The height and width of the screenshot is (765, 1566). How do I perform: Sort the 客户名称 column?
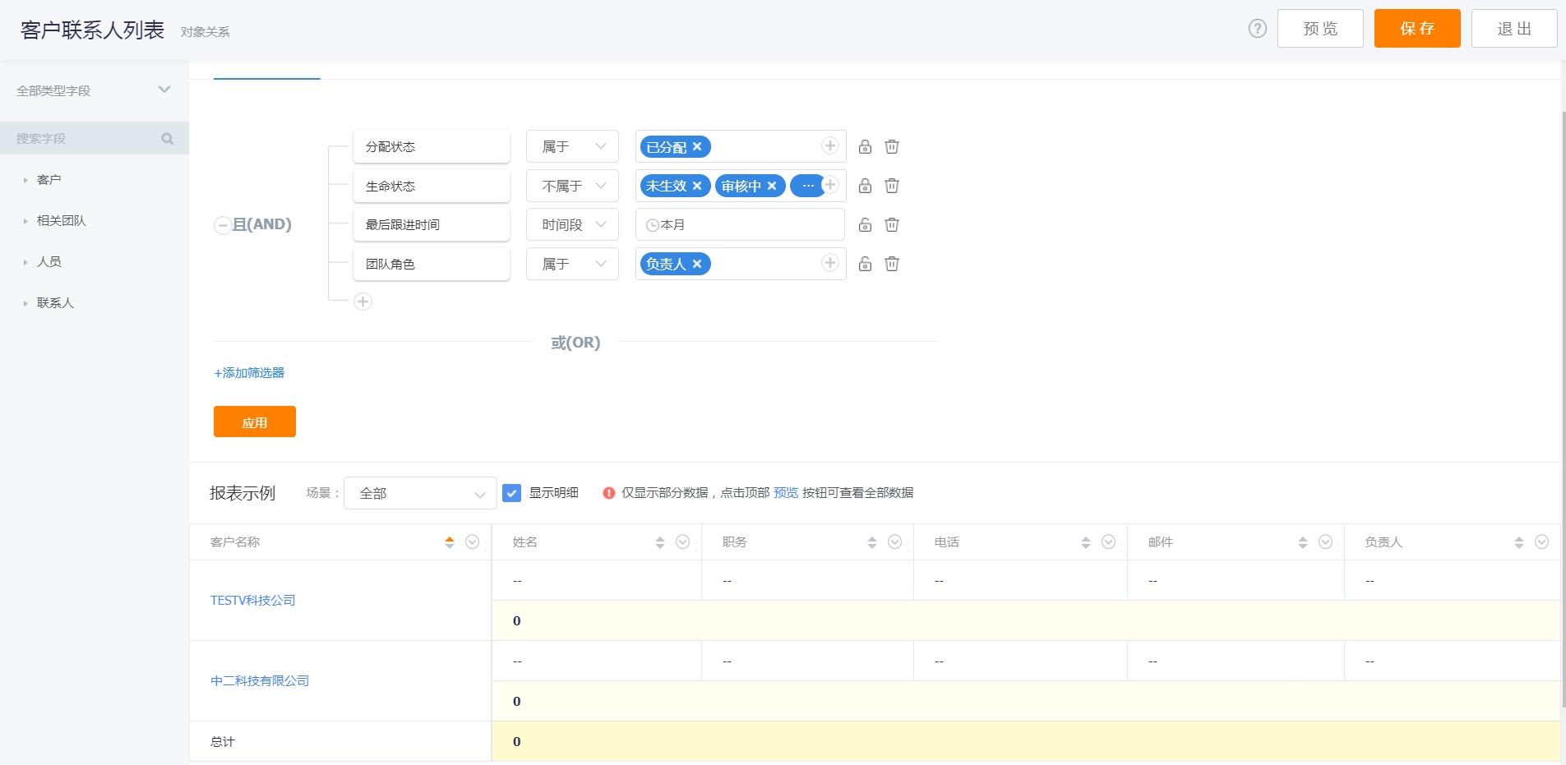click(450, 542)
